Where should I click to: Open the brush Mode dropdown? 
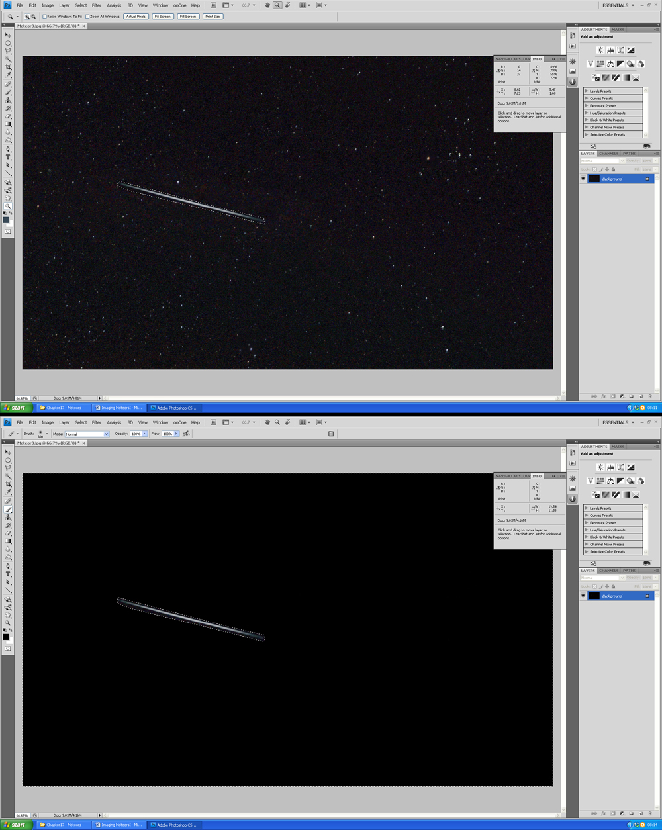tap(86, 434)
